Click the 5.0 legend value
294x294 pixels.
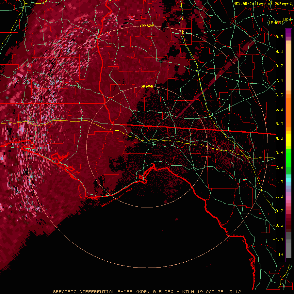279,124
